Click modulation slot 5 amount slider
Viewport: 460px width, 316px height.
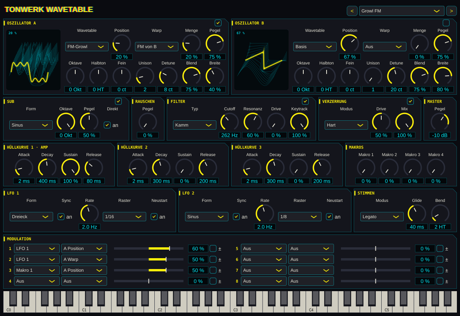pos(375,248)
